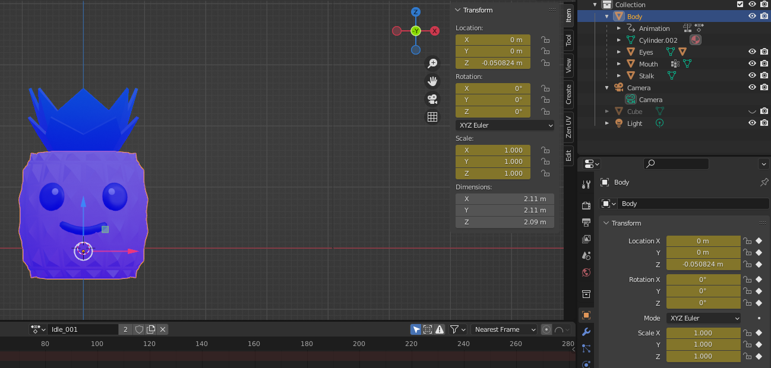The image size is (771, 368).
Task: Click the camera view icon in the viewport
Action: click(x=432, y=99)
